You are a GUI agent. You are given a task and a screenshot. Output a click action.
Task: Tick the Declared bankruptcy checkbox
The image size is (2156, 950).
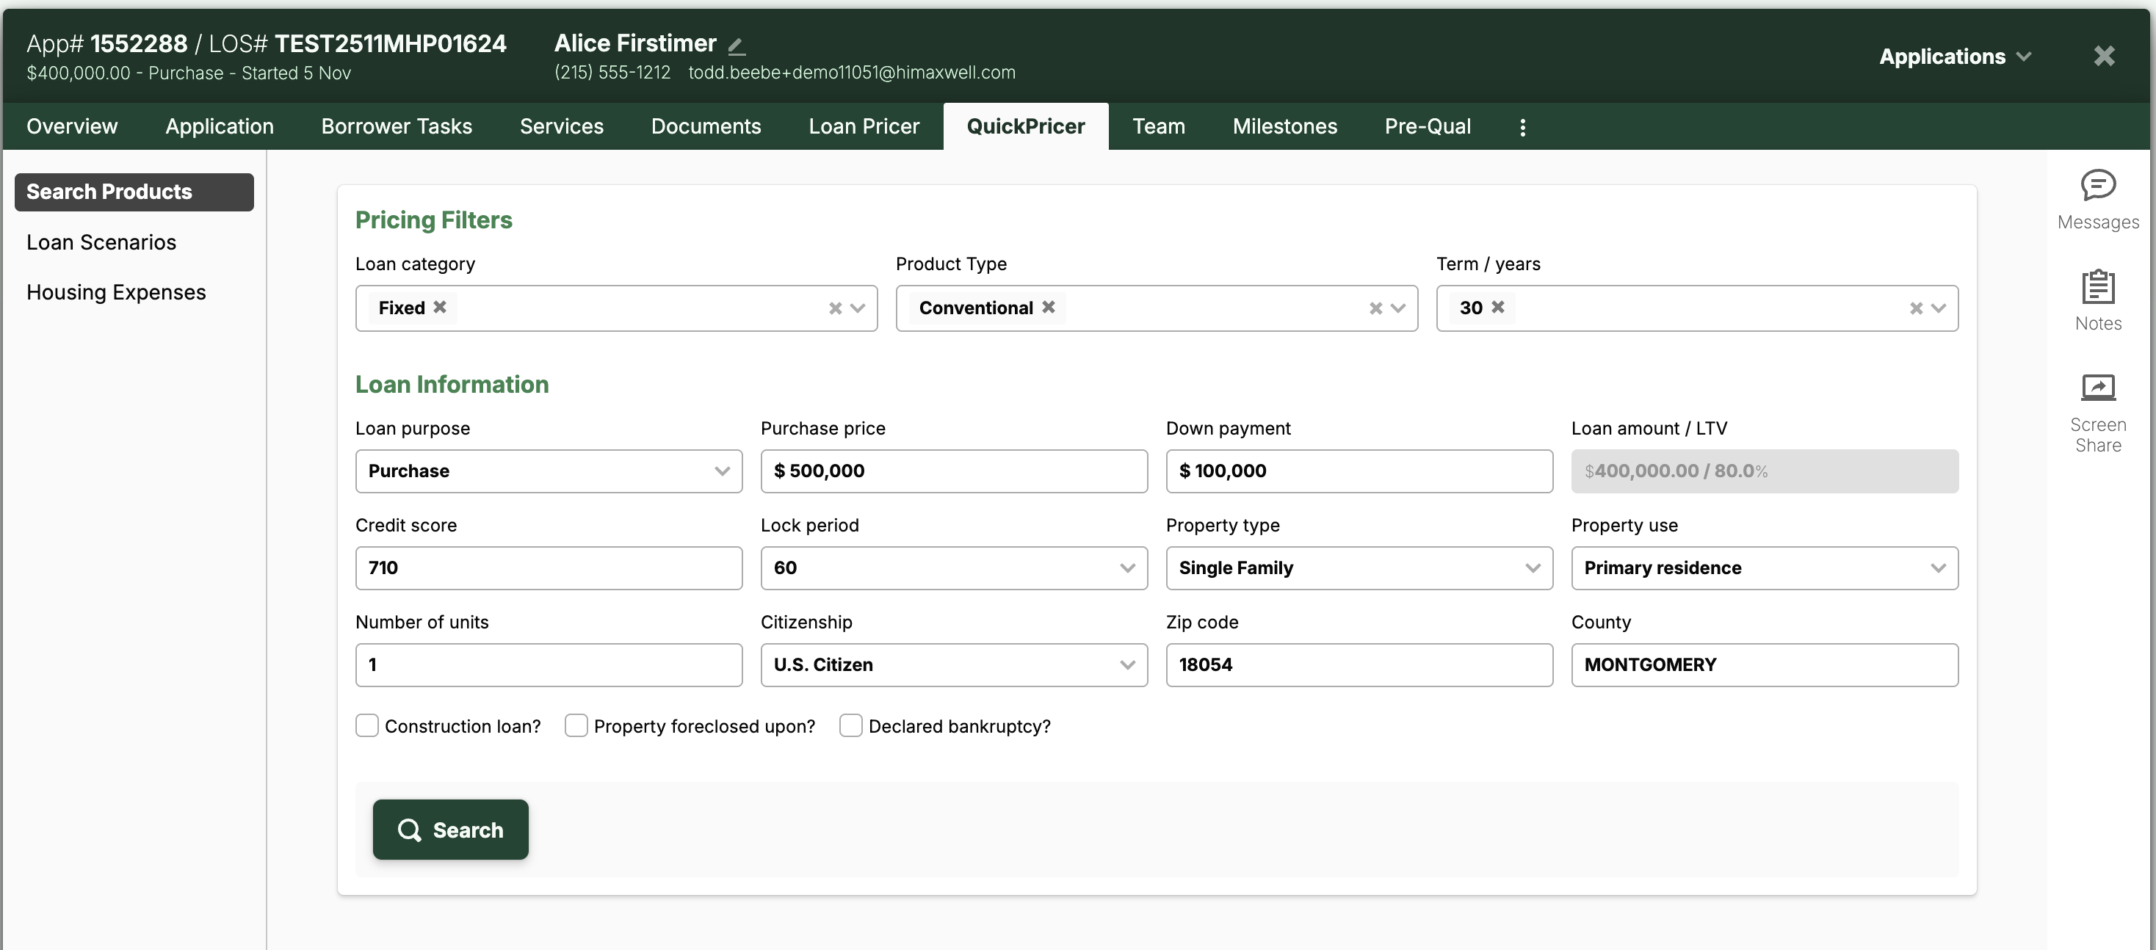click(x=850, y=725)
